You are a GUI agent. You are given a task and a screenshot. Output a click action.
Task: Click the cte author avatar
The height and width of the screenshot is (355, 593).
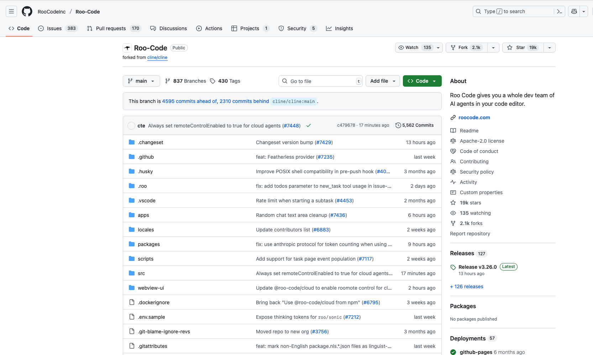point(131,126)
